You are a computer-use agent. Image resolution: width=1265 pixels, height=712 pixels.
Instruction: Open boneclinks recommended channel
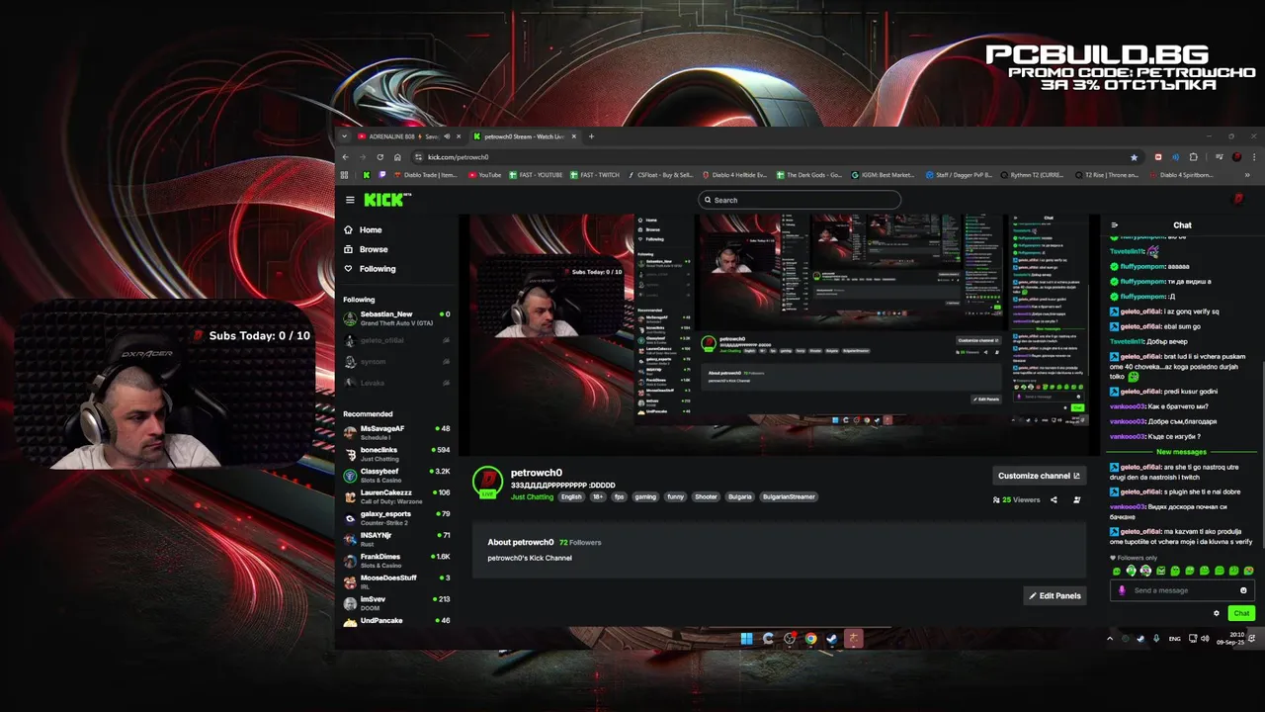click(x=396, y=454)
